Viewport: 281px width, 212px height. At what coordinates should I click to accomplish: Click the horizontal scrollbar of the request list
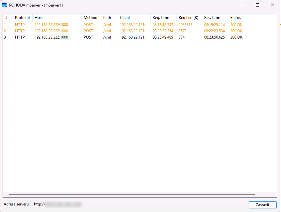point(131,194)
